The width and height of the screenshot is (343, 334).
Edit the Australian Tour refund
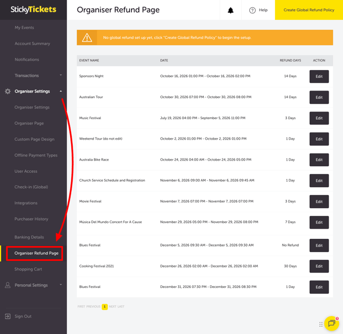coord(319,97)
